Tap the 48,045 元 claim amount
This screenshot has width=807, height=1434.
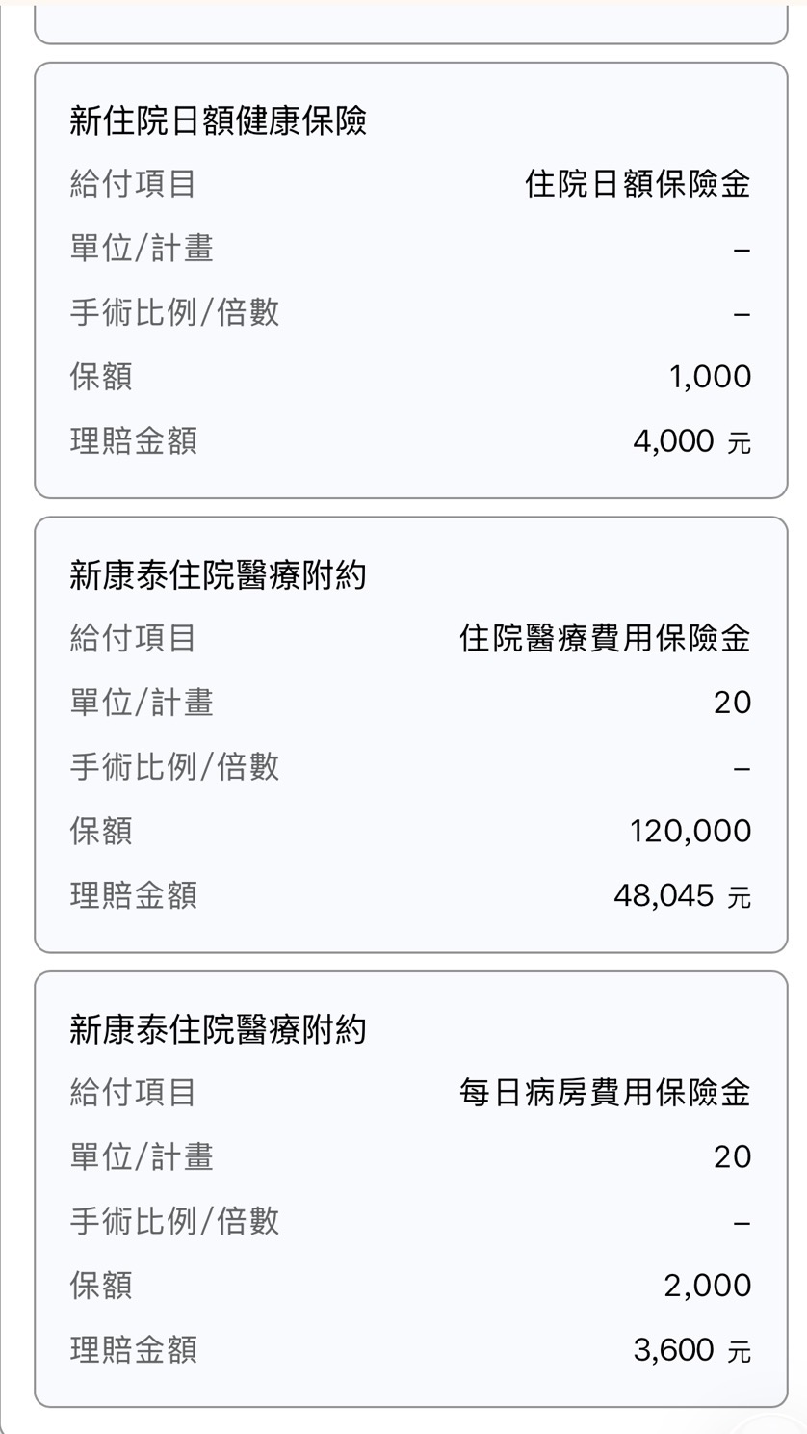(x=681, y=896)
